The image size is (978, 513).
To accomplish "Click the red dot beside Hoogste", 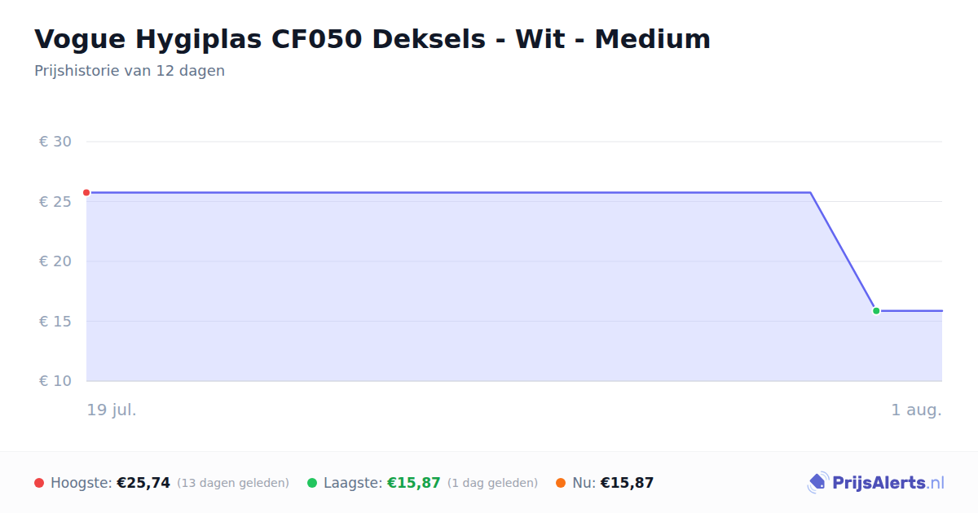I will 39,483.
